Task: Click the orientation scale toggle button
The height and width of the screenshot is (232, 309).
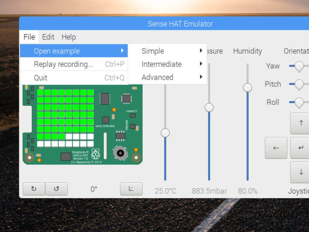Action: coord(131,189)
